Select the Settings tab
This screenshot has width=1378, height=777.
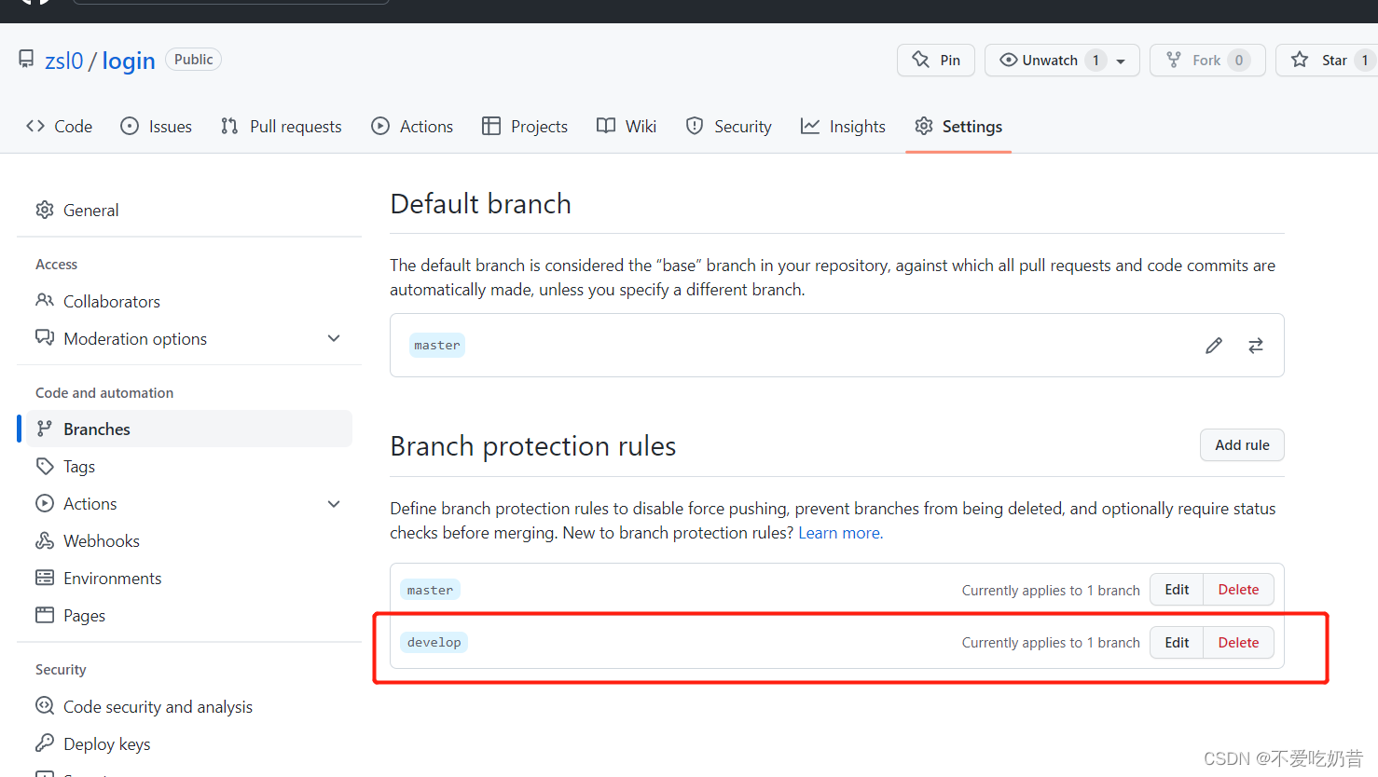point(958,126)
